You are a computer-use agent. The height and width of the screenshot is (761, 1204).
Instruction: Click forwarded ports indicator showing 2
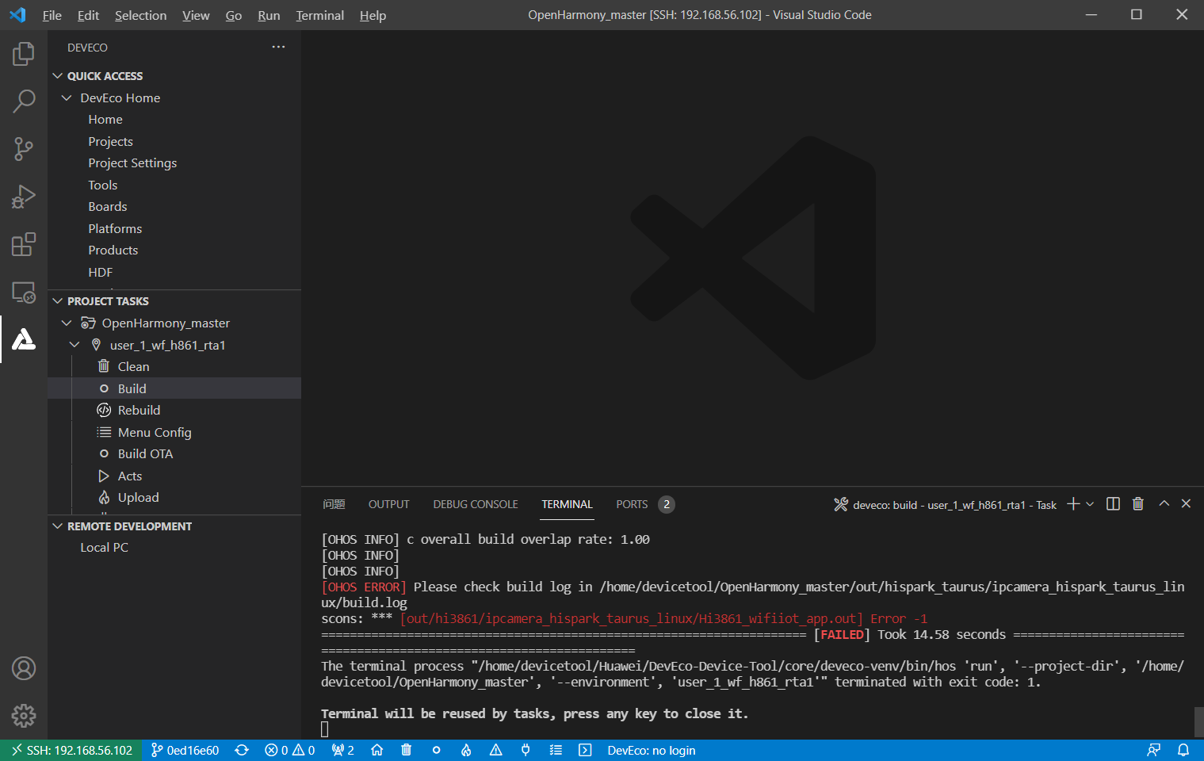coord(342,750)
